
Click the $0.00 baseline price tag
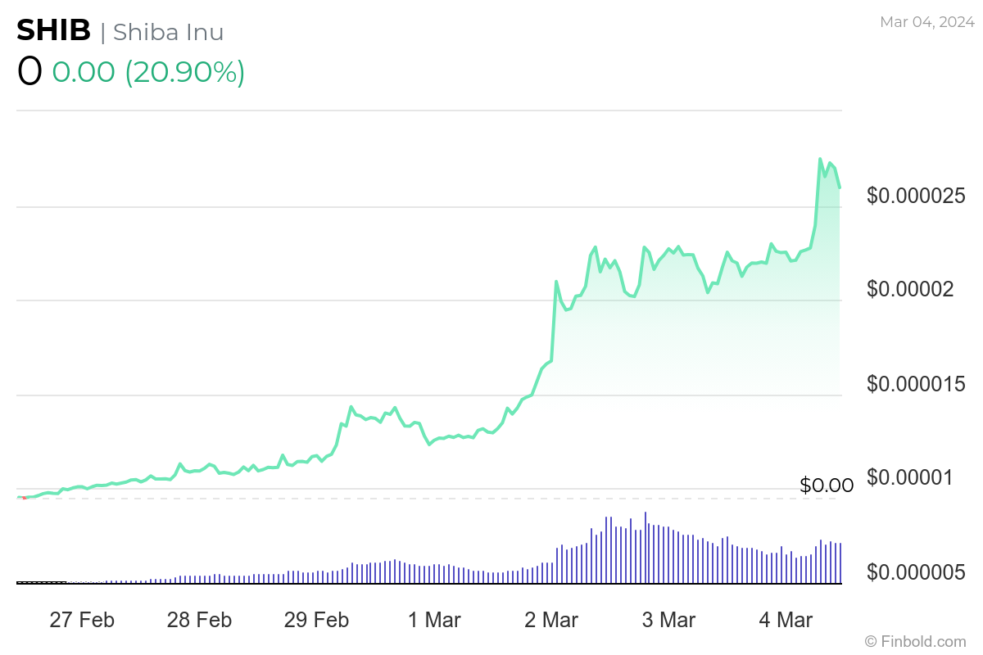[827, 486]
